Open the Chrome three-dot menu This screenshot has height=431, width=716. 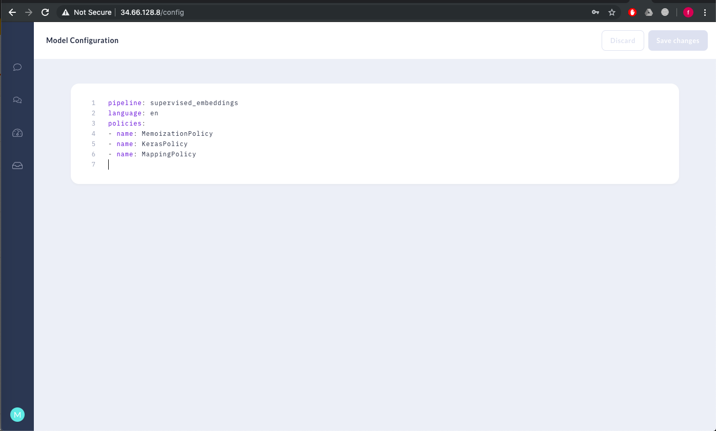coord(705,12)
